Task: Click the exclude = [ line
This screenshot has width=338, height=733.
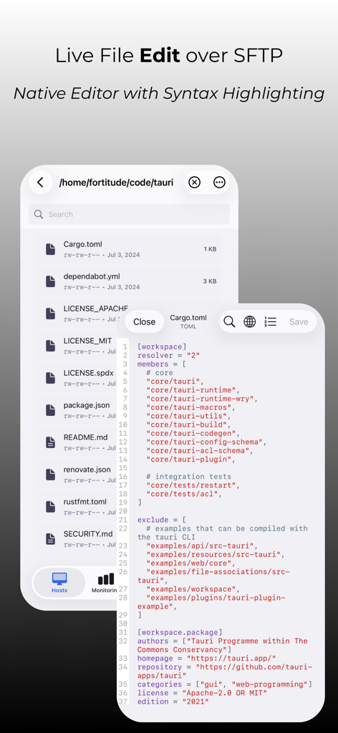Action: click(162, 520)
